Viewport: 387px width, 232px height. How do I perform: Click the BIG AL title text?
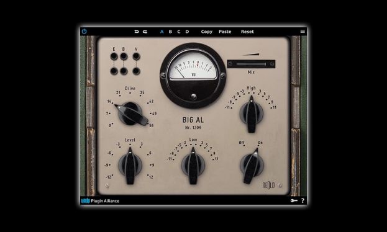tap(193, 120)
